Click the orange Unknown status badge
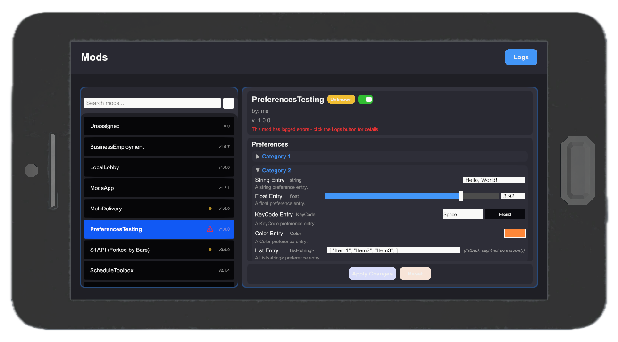Image resolution: width=618 pixels, height=342 pixels. point(341,99)
